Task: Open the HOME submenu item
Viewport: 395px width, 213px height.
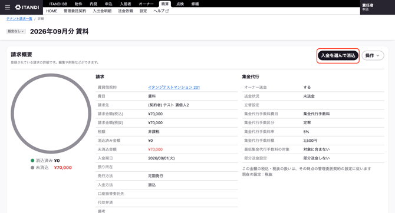Action: click(52, 11)
